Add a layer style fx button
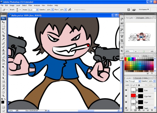Image resolution: width=157 pixels, height=113 pixels. pos(131,110)
